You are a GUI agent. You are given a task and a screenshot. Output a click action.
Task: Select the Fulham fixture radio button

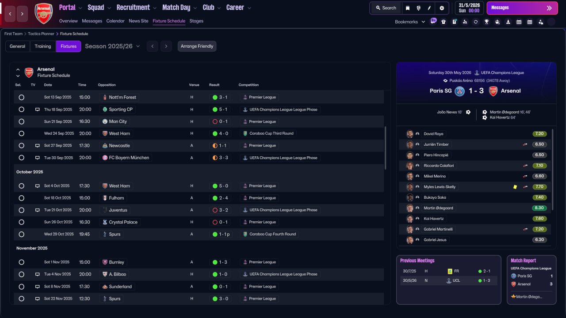21,198
